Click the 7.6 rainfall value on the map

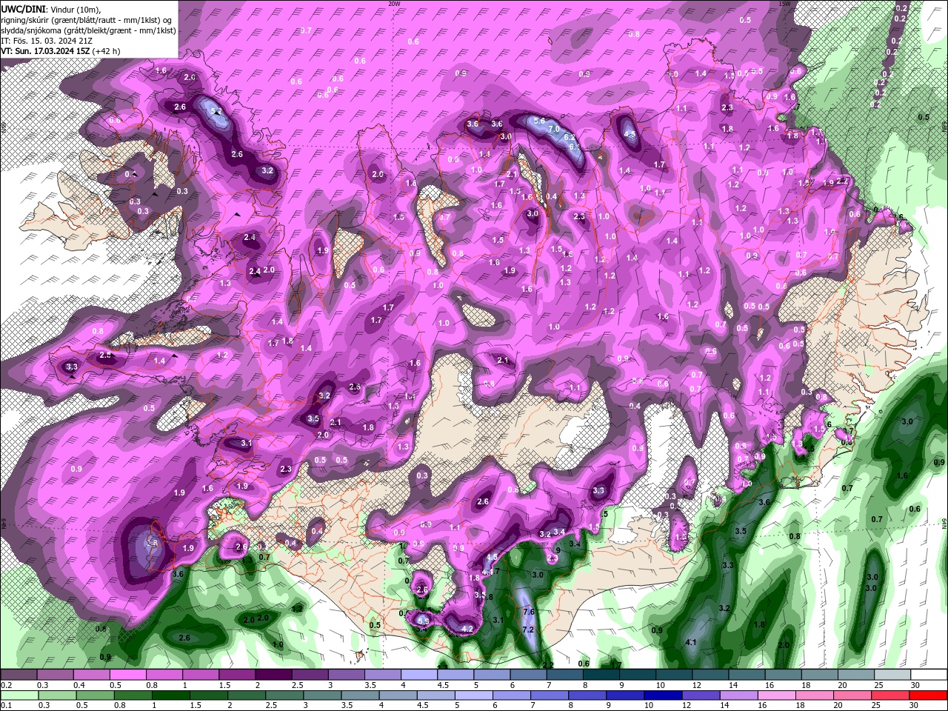click(x=528, y=612)
